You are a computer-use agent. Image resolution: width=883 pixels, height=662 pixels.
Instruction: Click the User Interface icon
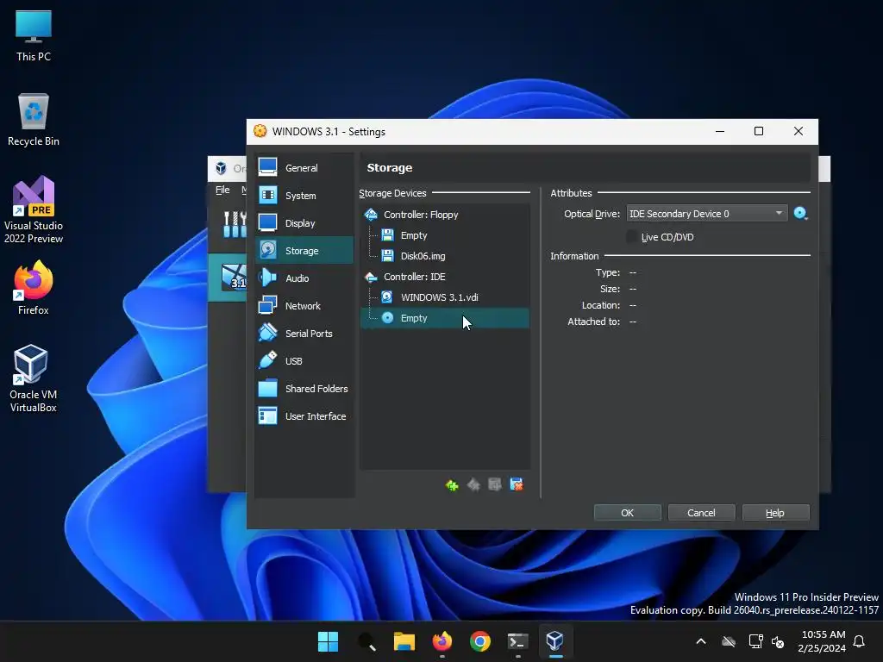(x=267, y=415)
